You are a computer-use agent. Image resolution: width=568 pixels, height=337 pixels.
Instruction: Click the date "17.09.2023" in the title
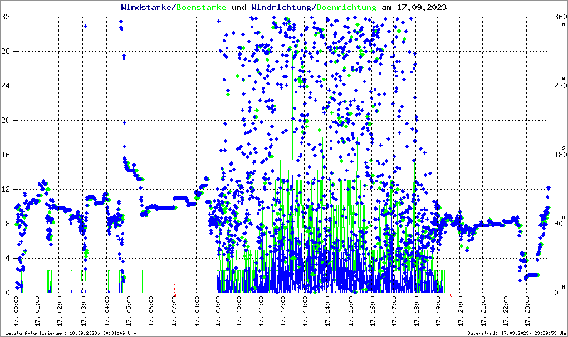tap(422, 7)
